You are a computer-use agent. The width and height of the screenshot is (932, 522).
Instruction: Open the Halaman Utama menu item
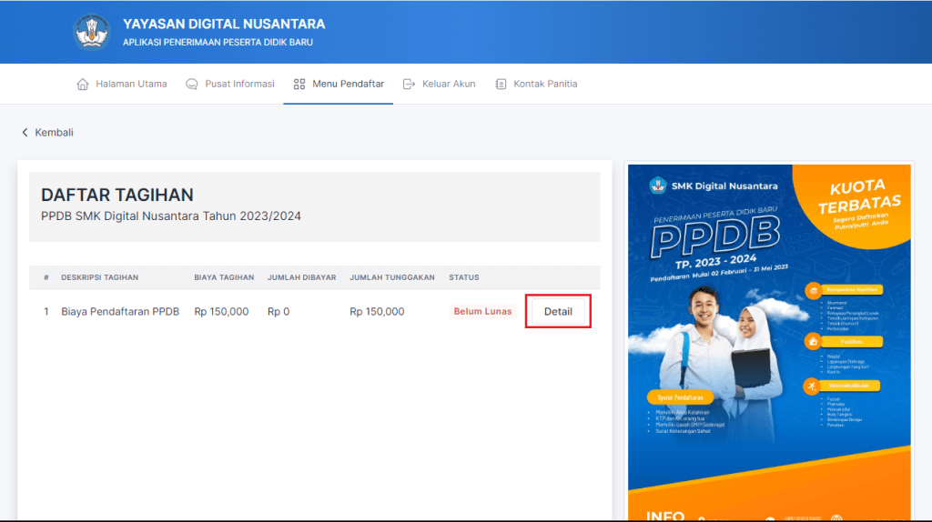coord(131,84)
